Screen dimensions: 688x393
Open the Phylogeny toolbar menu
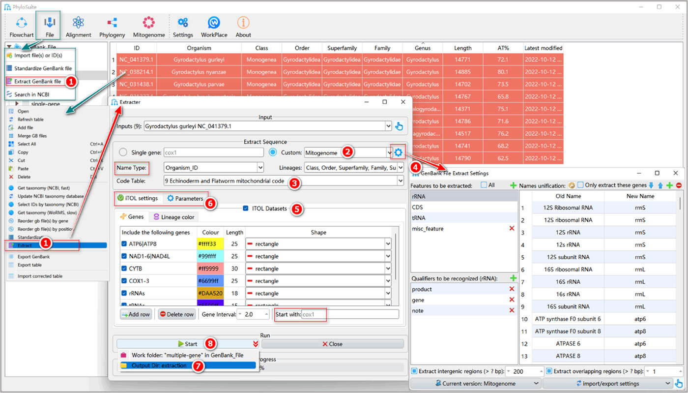point(112,27)
